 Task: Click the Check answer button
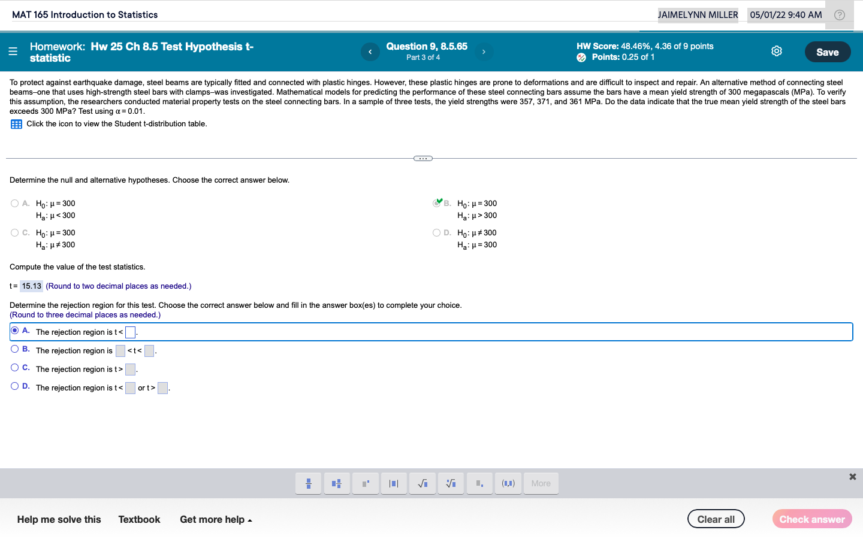[812, 519]
